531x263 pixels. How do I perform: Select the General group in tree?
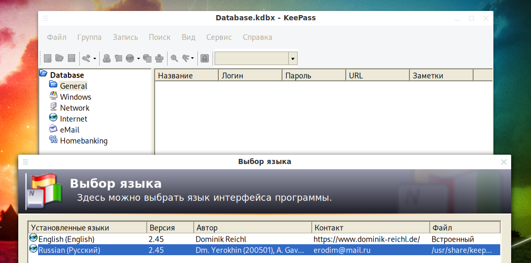(74, 86)
